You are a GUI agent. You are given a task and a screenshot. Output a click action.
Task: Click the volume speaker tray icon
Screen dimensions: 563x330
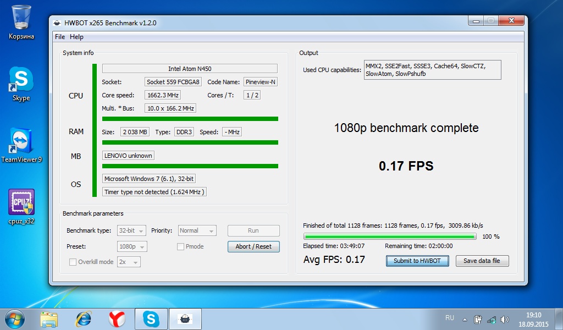(x=505, y=319)
